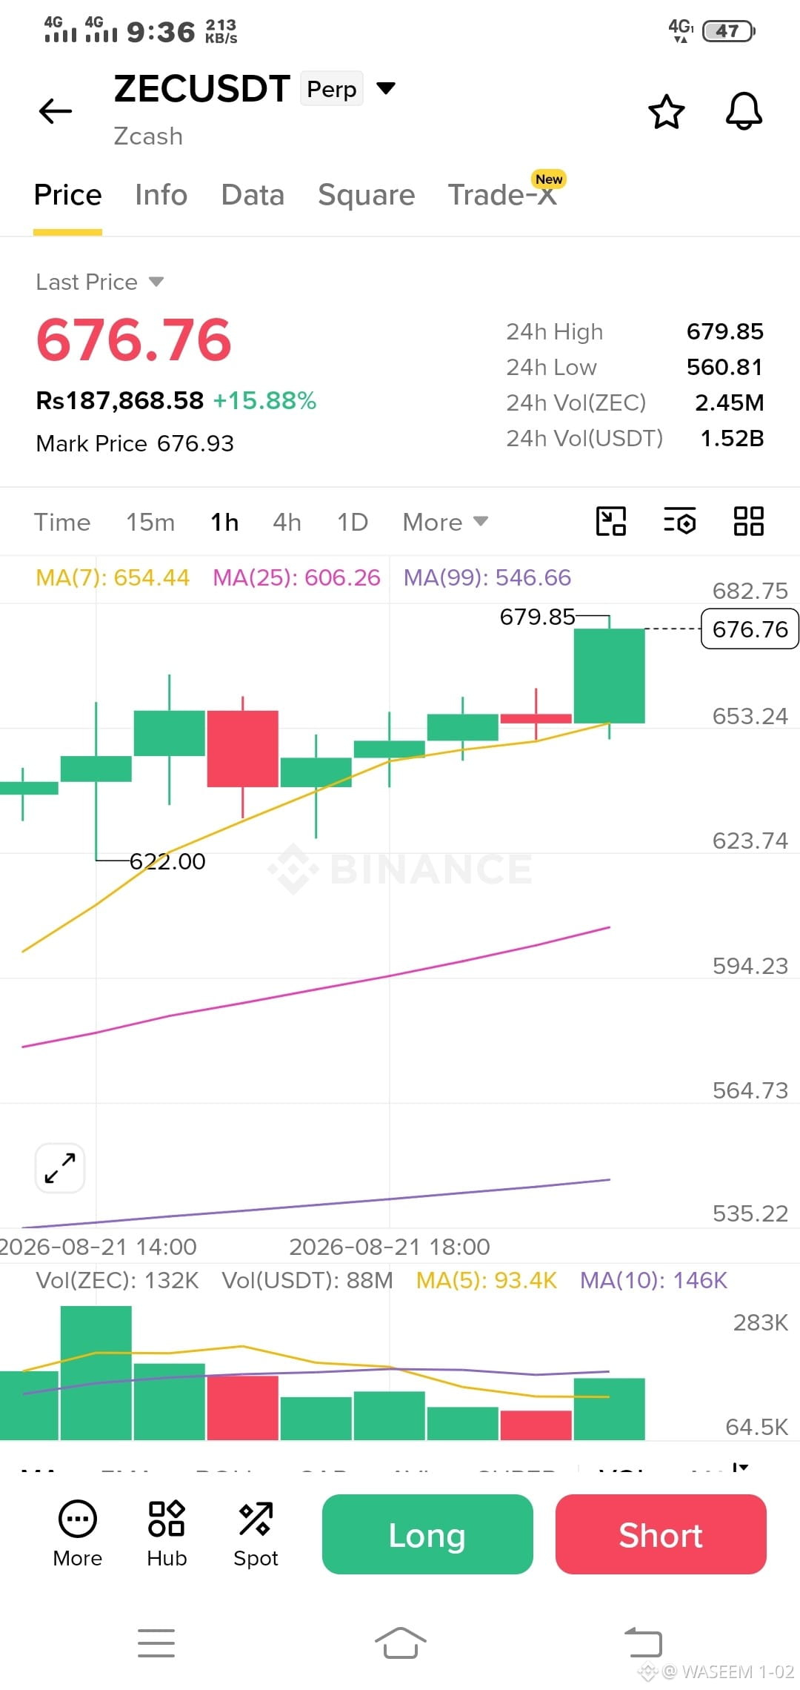Tap the Perp badge
The width and height of the screenshot is (800, 1690).
tap(332, 89)
